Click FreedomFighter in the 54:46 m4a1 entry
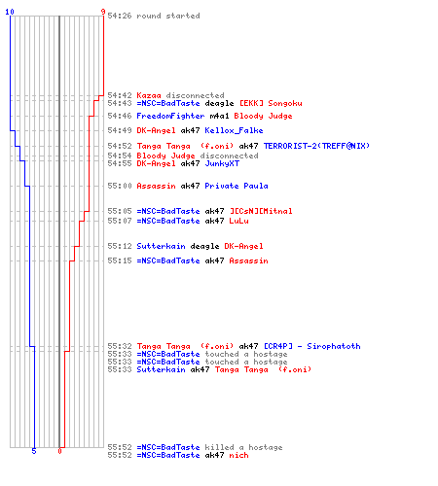This screenshot has height=486, width=438. (x=170, y=116)
